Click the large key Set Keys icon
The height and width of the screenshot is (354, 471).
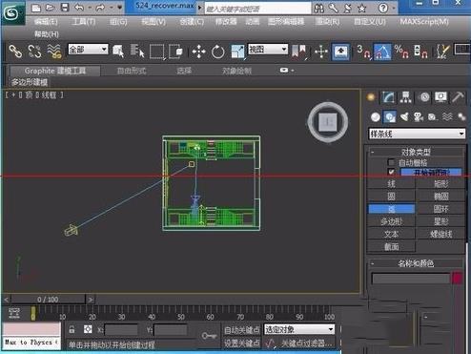coord(209,336)
